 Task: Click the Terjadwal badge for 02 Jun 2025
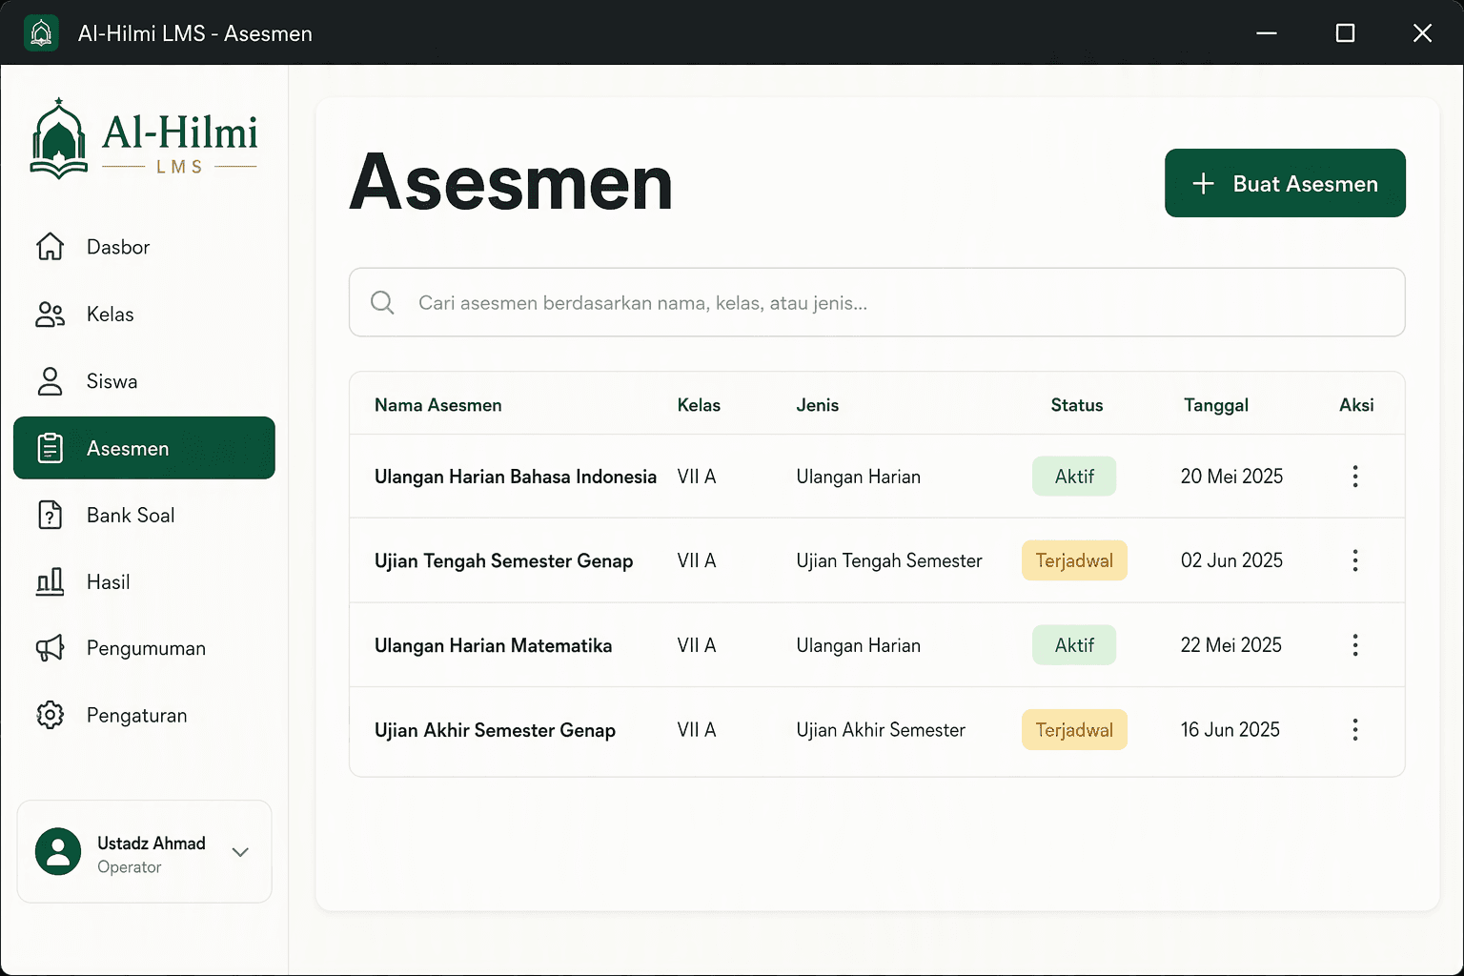[1074, 560]
